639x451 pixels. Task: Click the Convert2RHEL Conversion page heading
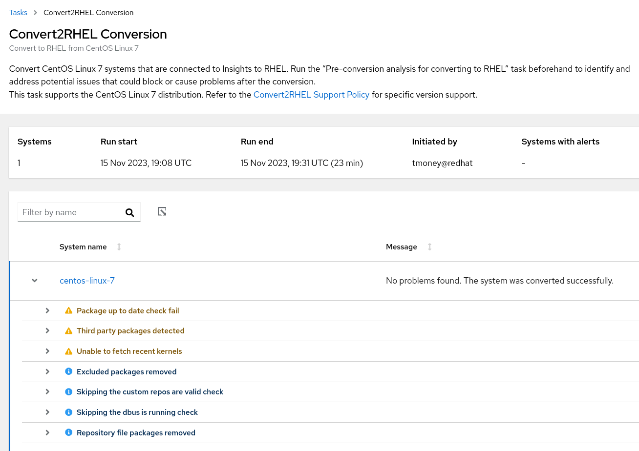(x=88, y=34)
